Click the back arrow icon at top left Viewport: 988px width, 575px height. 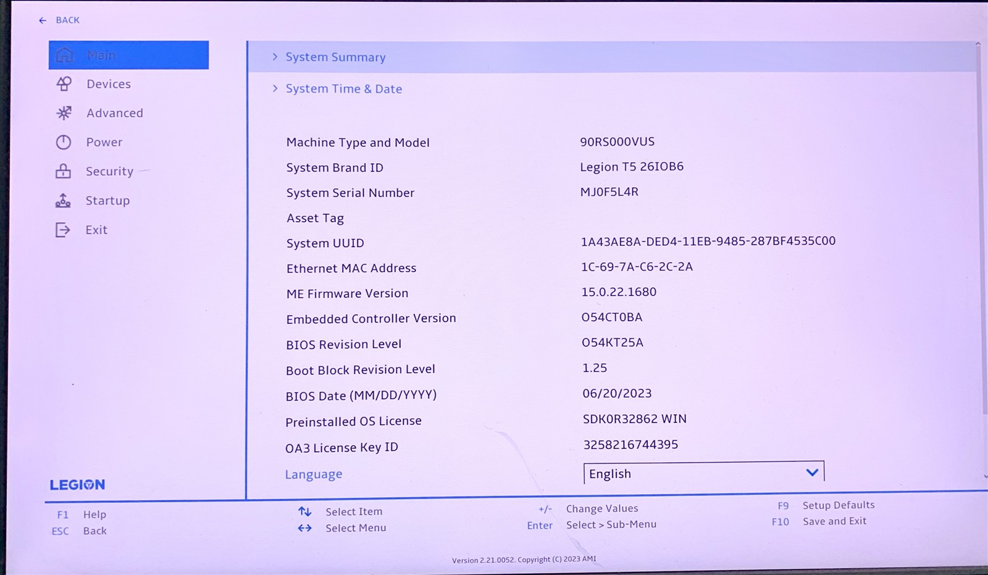(x=42, y=20)
